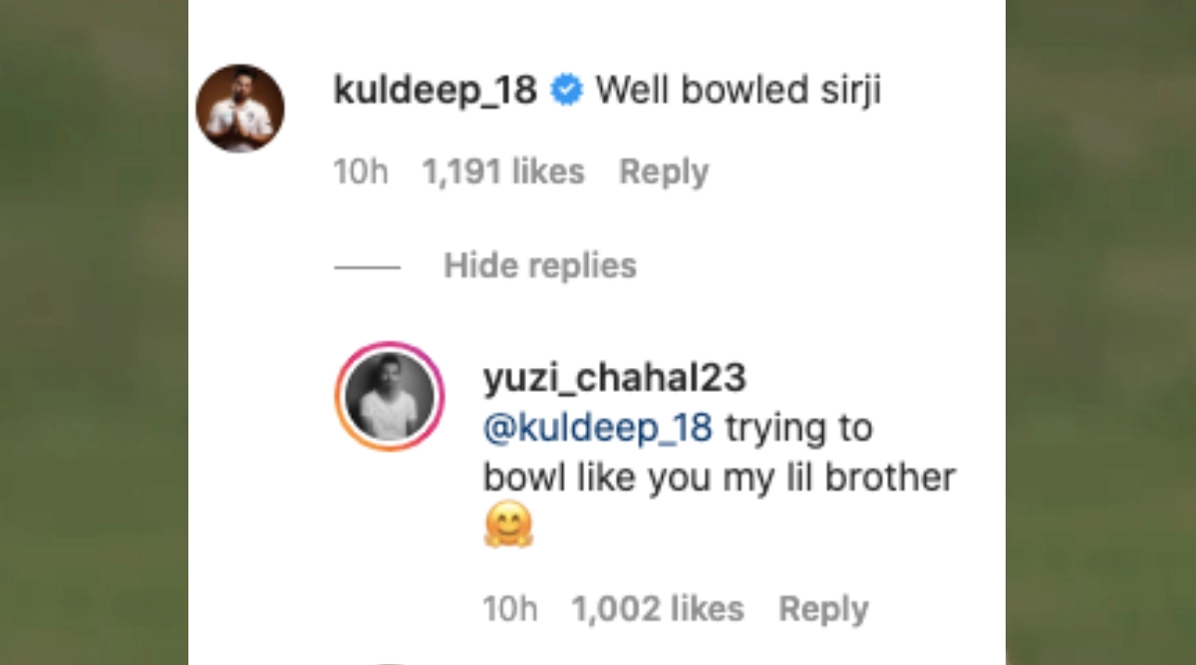Click the blue verified badge
This screenshot has height=665, width=1196.
point(567,92)
